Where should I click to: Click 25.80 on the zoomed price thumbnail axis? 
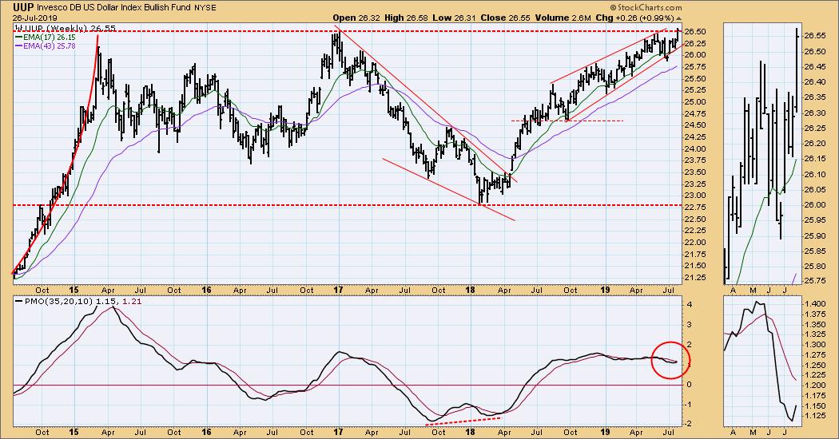click(814, 267)
